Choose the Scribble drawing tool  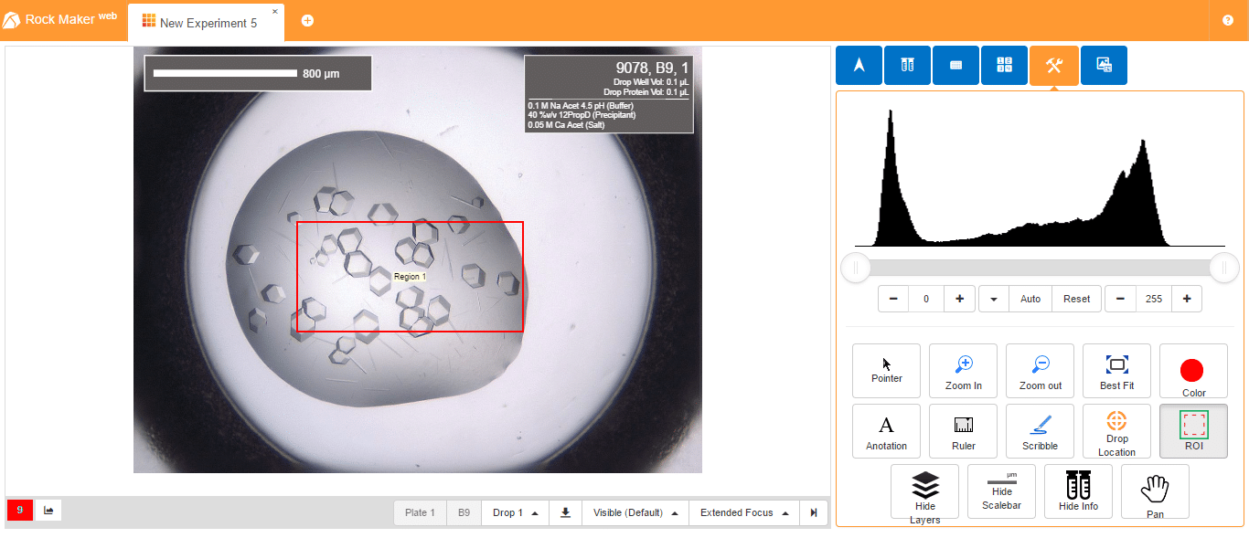pyautogui.click(x=1040, y=431)
